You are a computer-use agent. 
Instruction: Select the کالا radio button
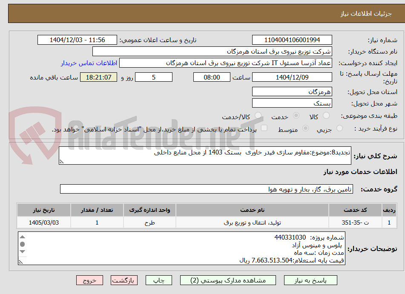pos(326,115)
